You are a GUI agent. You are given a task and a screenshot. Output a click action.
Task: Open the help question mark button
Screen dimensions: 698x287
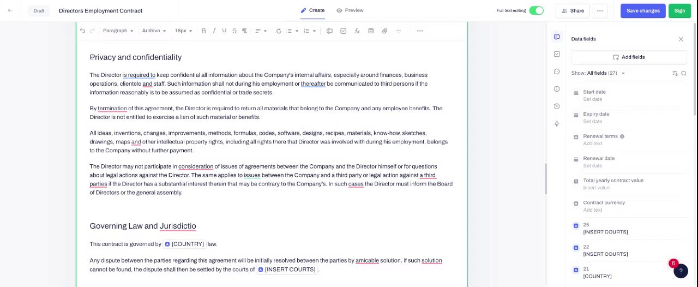[x=681, y=271]
